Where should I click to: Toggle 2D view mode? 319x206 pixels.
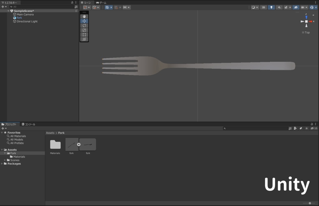(264, 7)
